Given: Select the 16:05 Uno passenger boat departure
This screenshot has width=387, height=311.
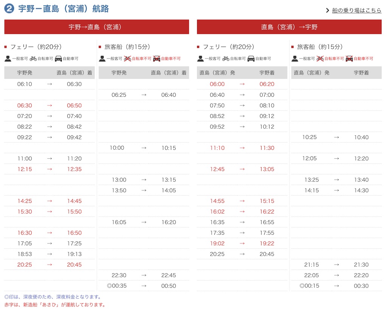Looking at the screenshot, I should click(x=119, y=223).
